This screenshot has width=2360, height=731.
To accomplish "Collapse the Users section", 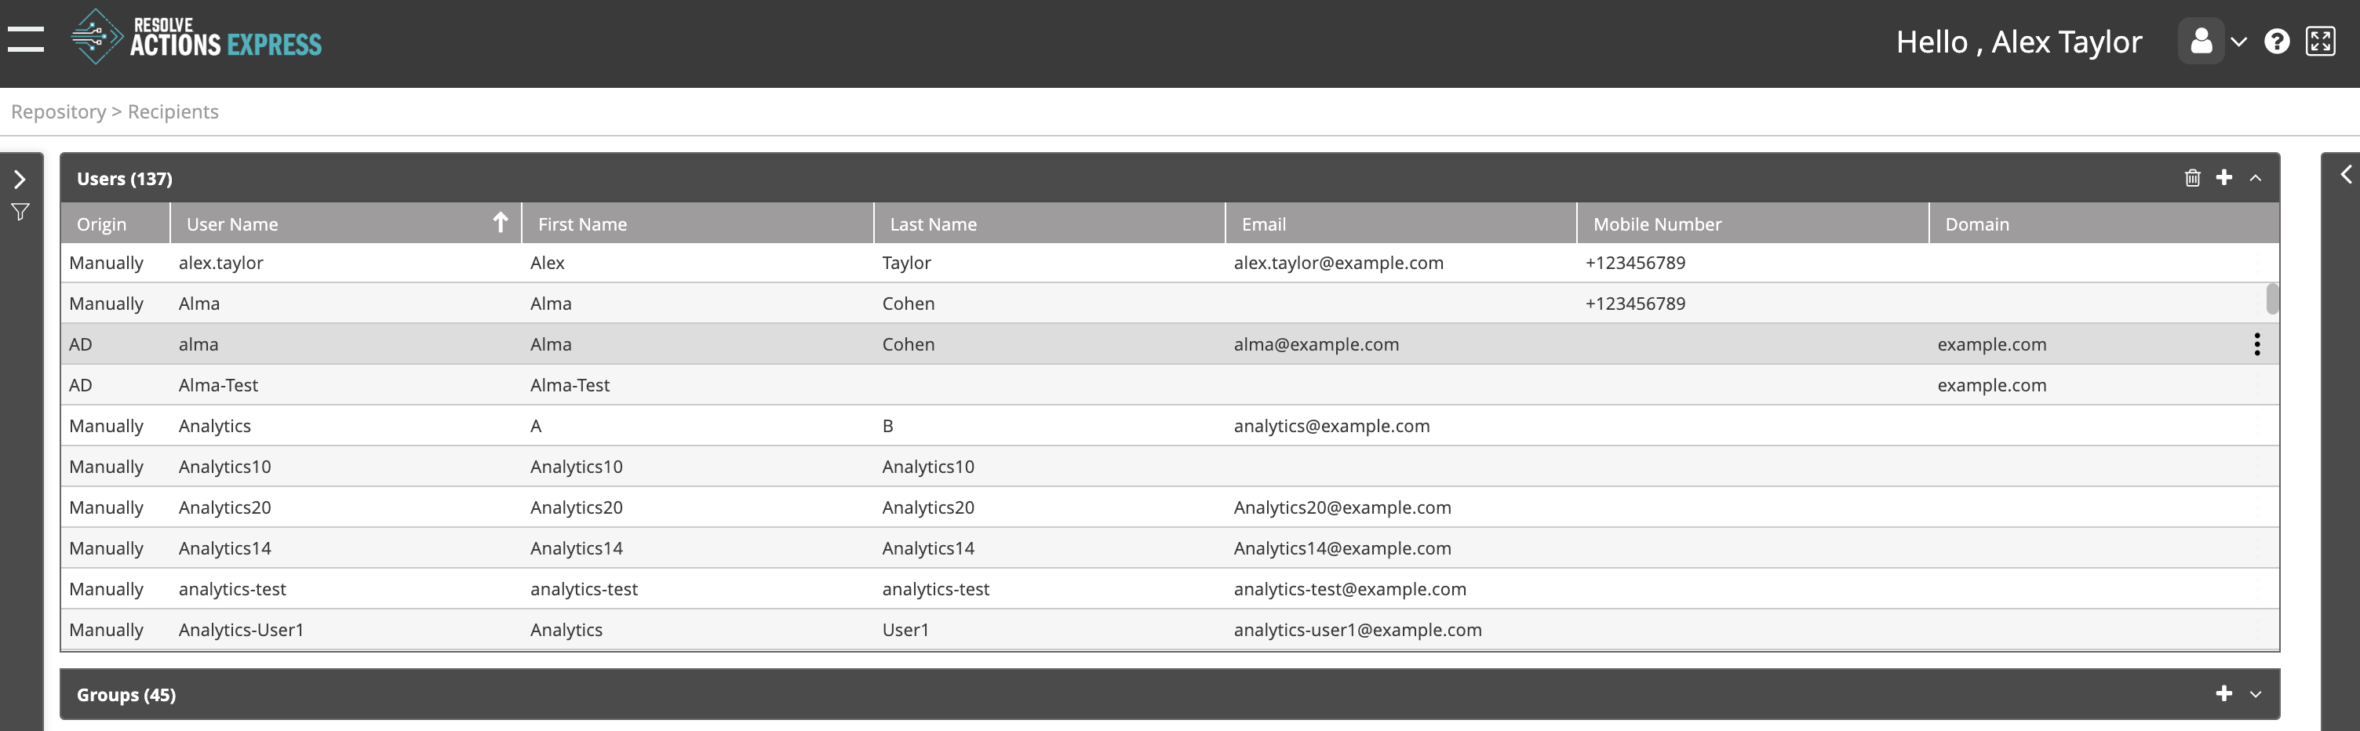I will pyautogui.click(x=2256, y=178).
